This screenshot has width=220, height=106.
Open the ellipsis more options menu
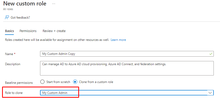coord(54,4)
